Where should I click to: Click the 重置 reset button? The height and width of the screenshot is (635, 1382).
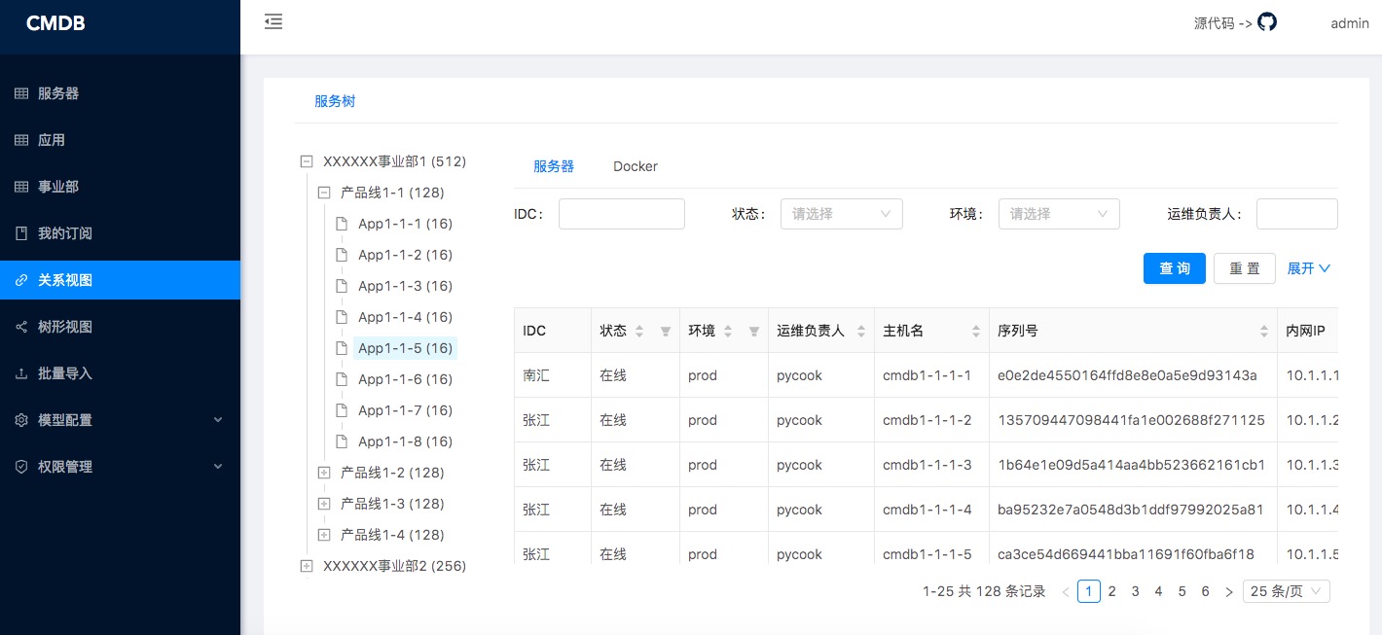1244,268
